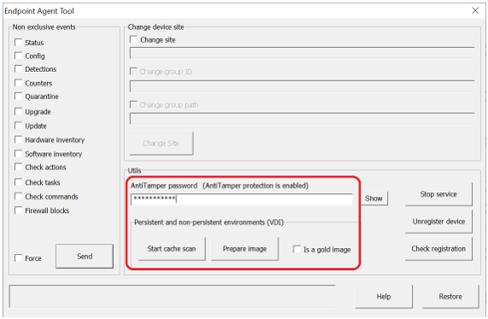
Task: Enable the Upgrade event
Action: click(18, 111)
